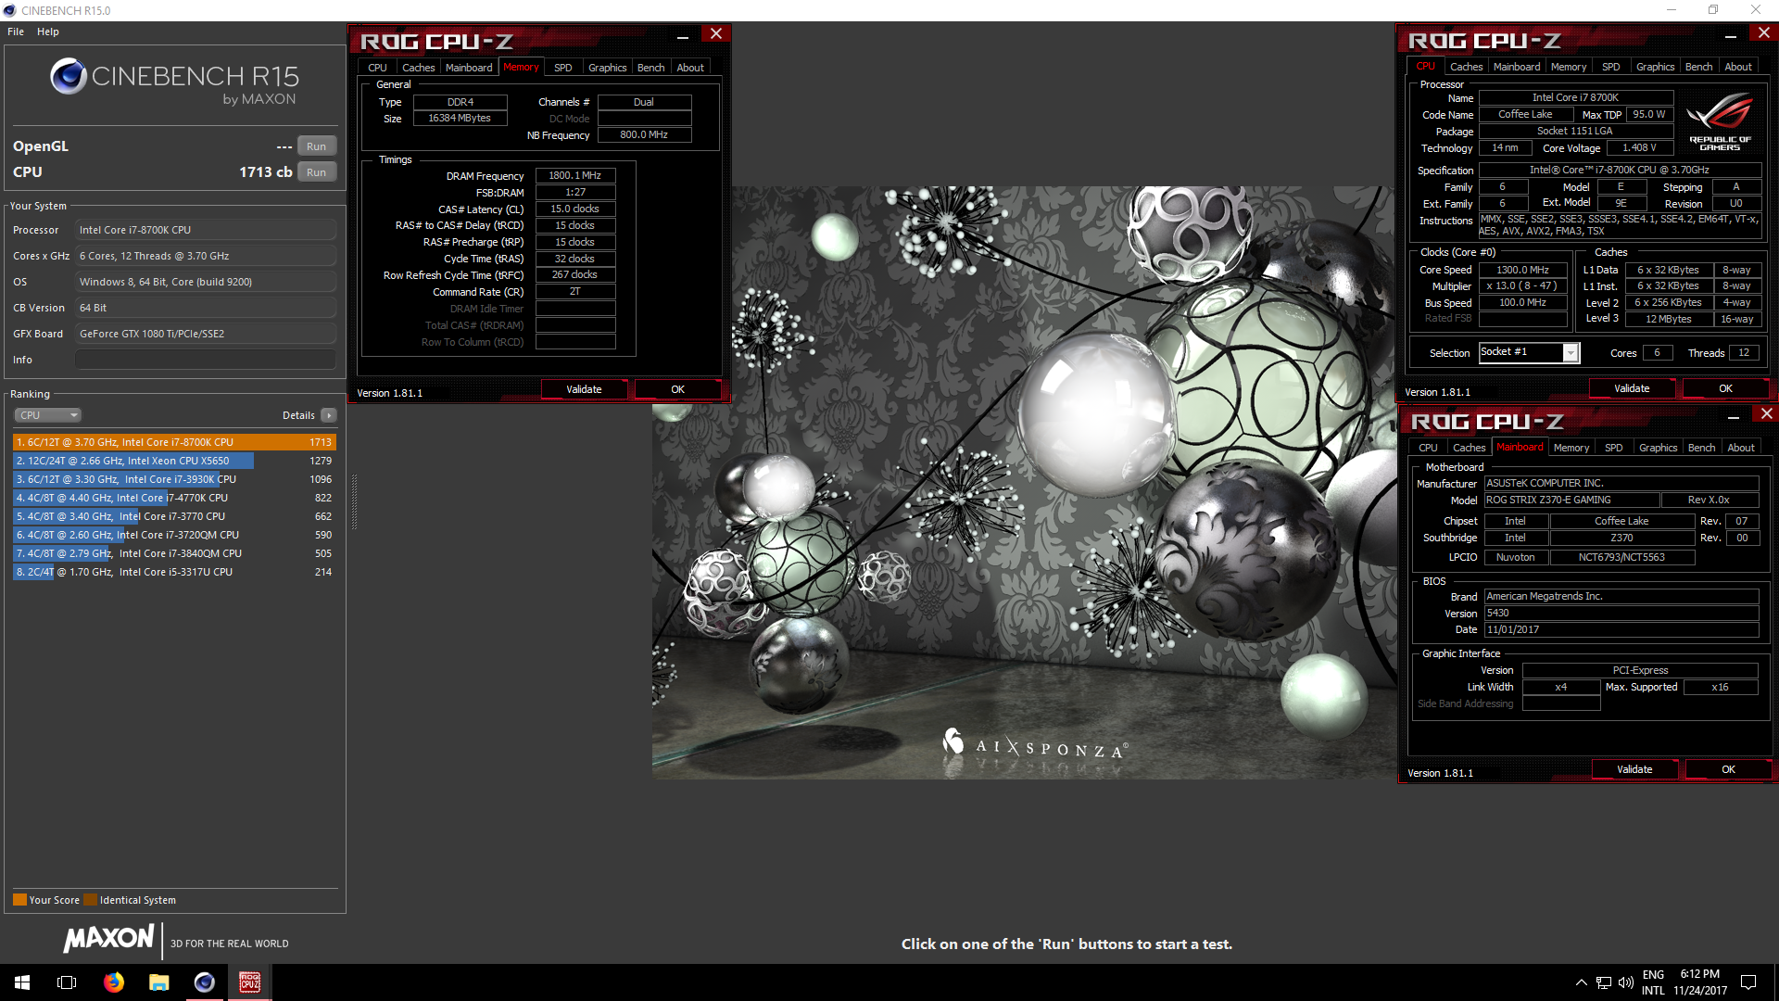
Task: Select the i7-3930K ranking row
Action: coord(174,479)
